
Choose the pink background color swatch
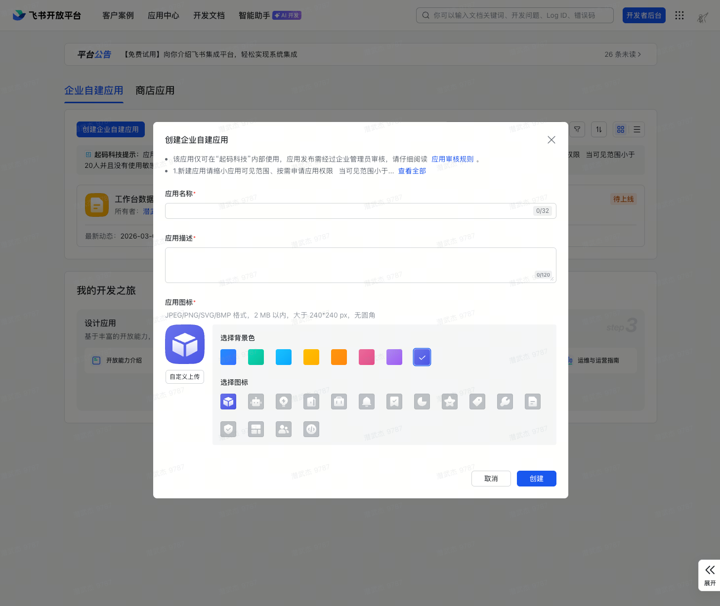367,357
